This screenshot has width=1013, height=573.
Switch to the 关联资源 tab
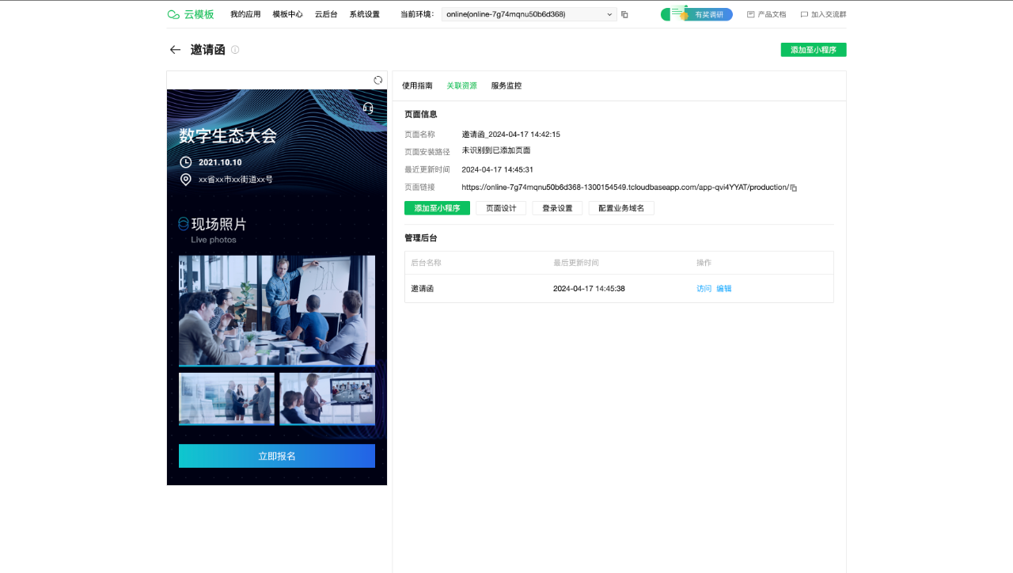point(461,85)
